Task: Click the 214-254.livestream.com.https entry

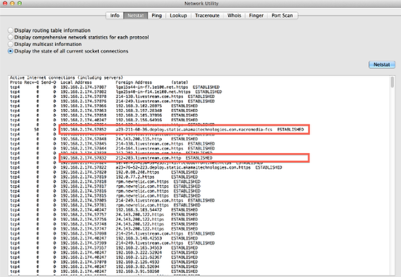Action: coord(149,234)
